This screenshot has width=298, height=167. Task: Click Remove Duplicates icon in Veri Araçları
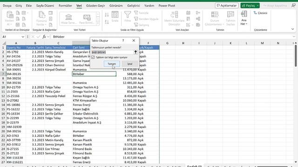pos(188,19)
